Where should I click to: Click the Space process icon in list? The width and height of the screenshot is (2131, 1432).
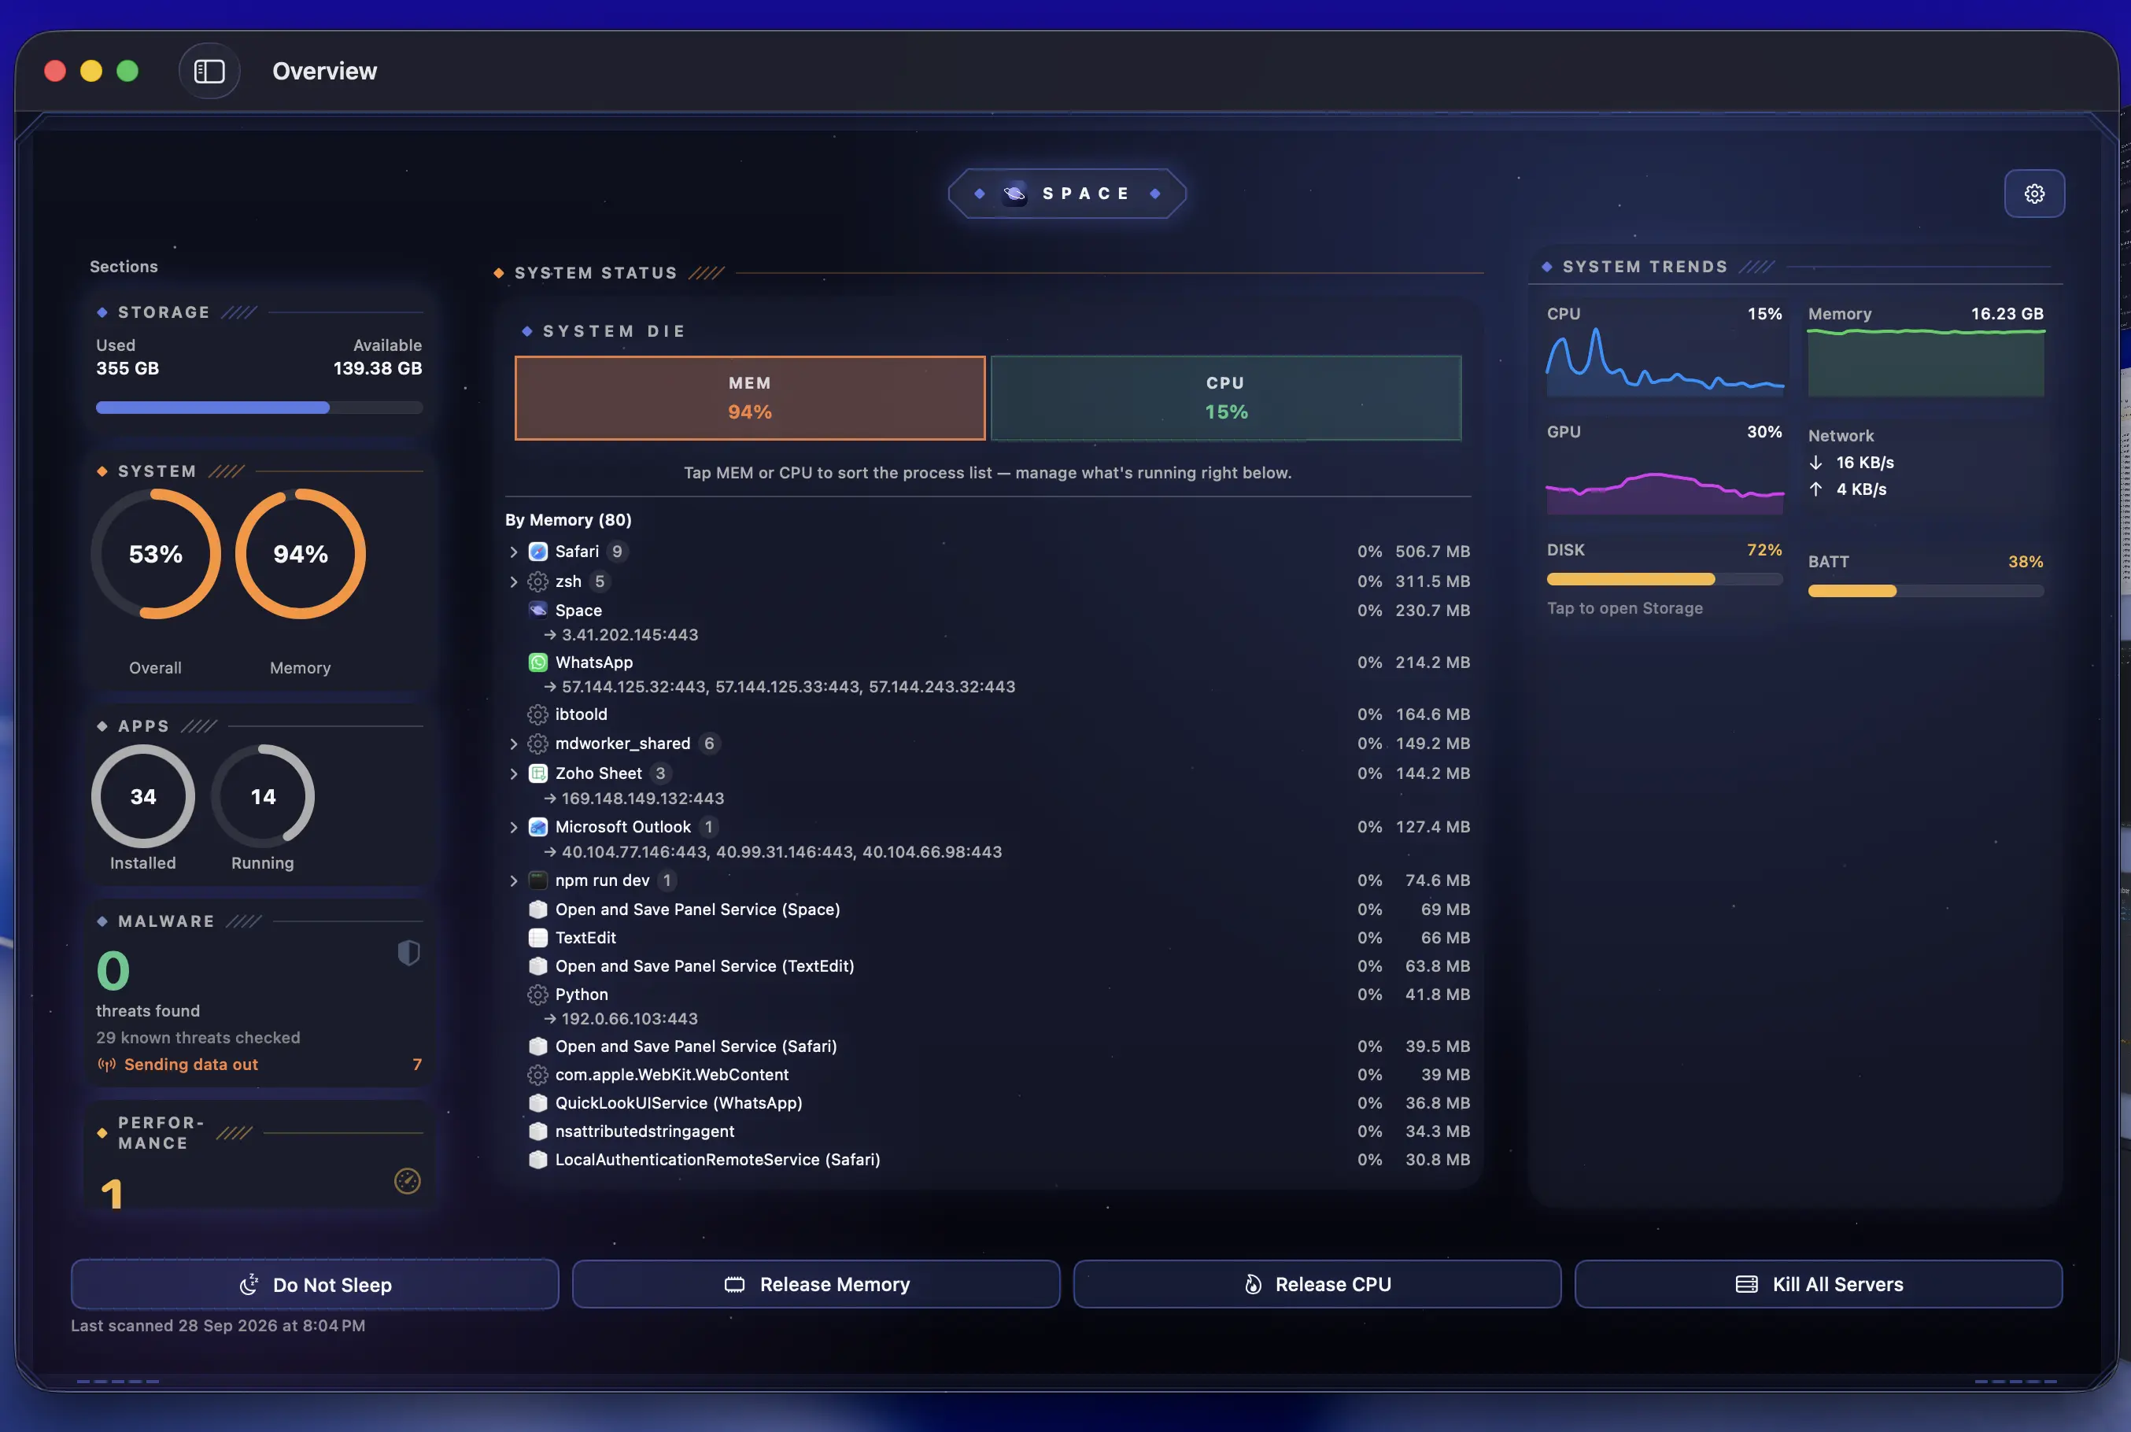pos(538,610)
